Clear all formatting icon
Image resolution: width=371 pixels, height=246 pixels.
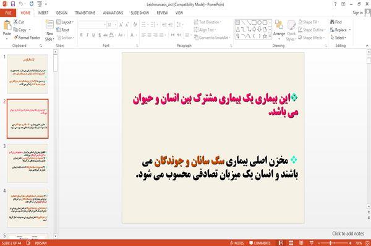pos(135,25)
